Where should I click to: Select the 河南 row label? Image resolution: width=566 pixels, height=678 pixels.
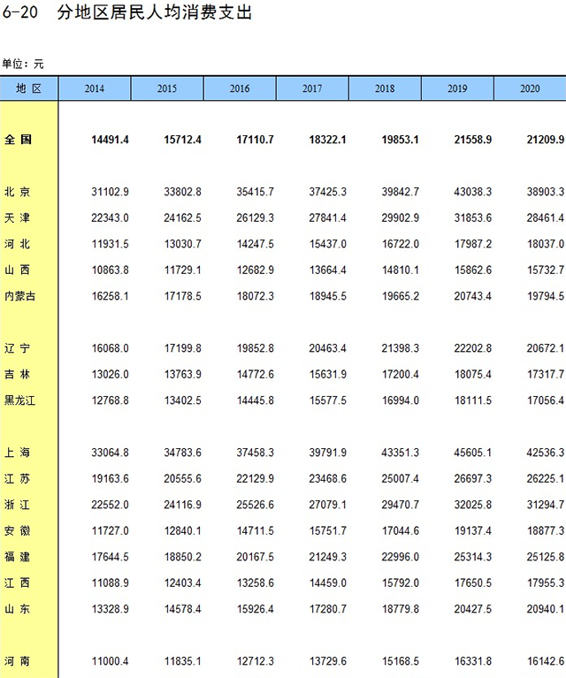coord(18,661)
